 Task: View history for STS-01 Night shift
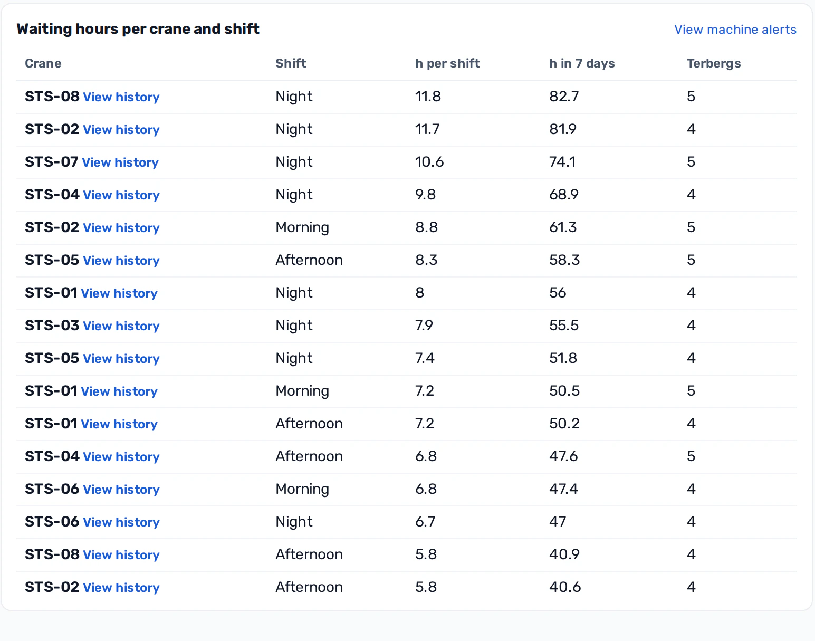(x=119, y=293)
